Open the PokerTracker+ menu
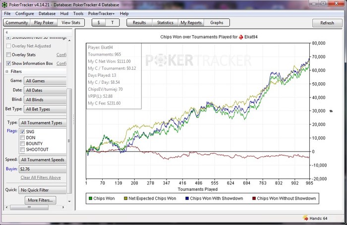Screen dimensions: 347x225 (101, 13)
